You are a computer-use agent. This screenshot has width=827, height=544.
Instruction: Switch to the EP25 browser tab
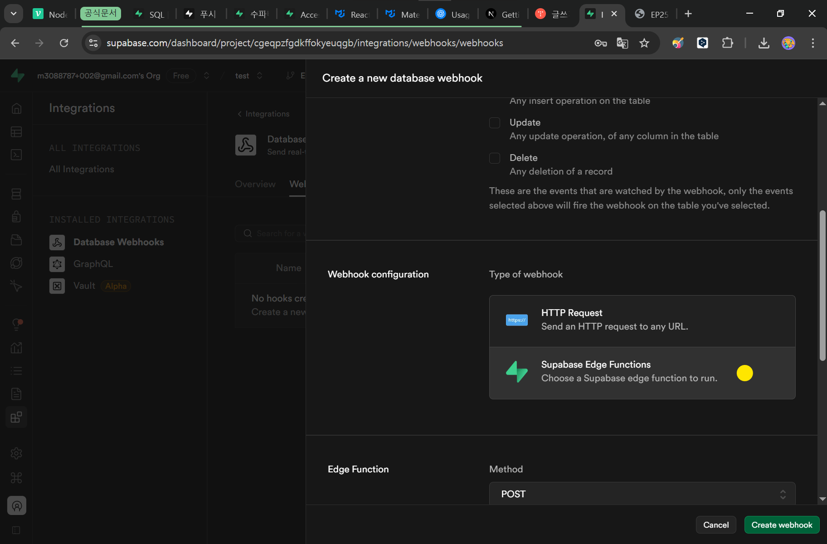pos(652,14)
